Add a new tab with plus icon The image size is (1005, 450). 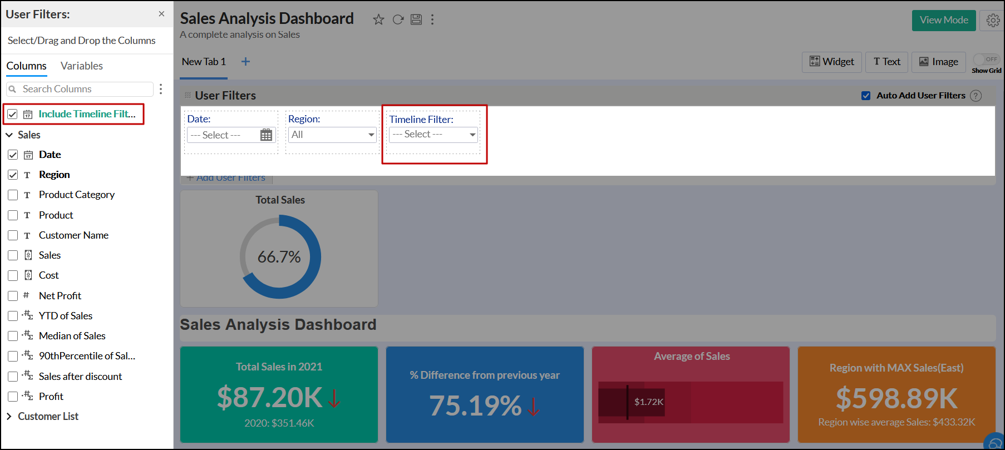[245, 62]
